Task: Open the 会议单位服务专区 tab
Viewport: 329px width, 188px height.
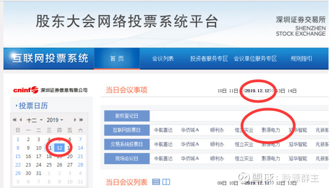Action: (255, 58)
